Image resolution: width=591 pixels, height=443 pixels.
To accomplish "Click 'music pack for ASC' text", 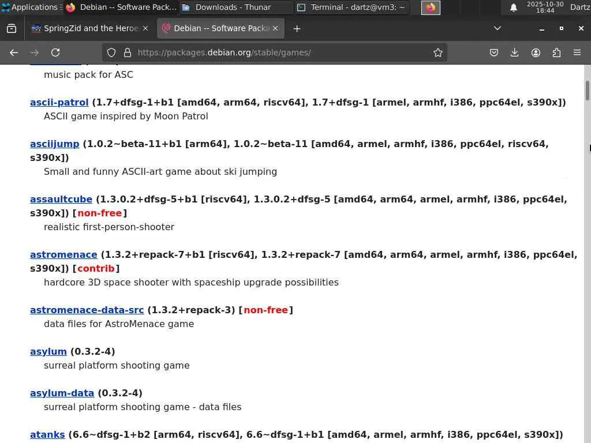I will pyautogui.click(x=88, y=74).
